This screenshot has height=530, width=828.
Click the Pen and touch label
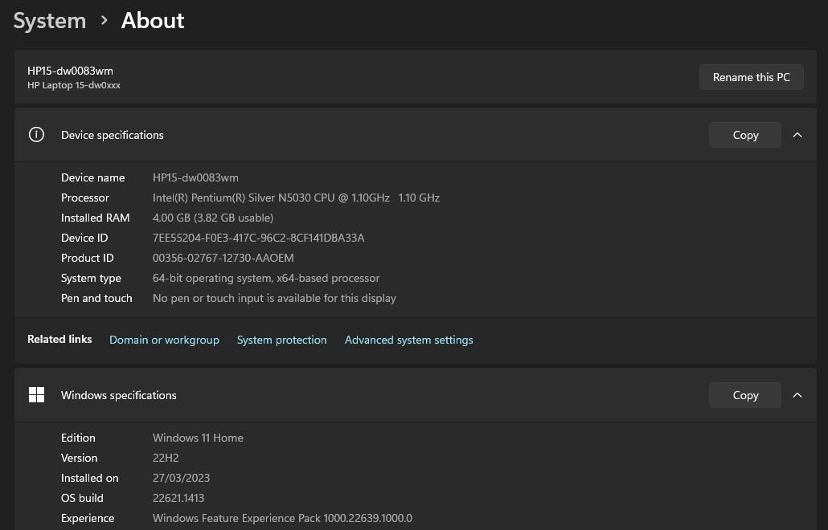96,298
